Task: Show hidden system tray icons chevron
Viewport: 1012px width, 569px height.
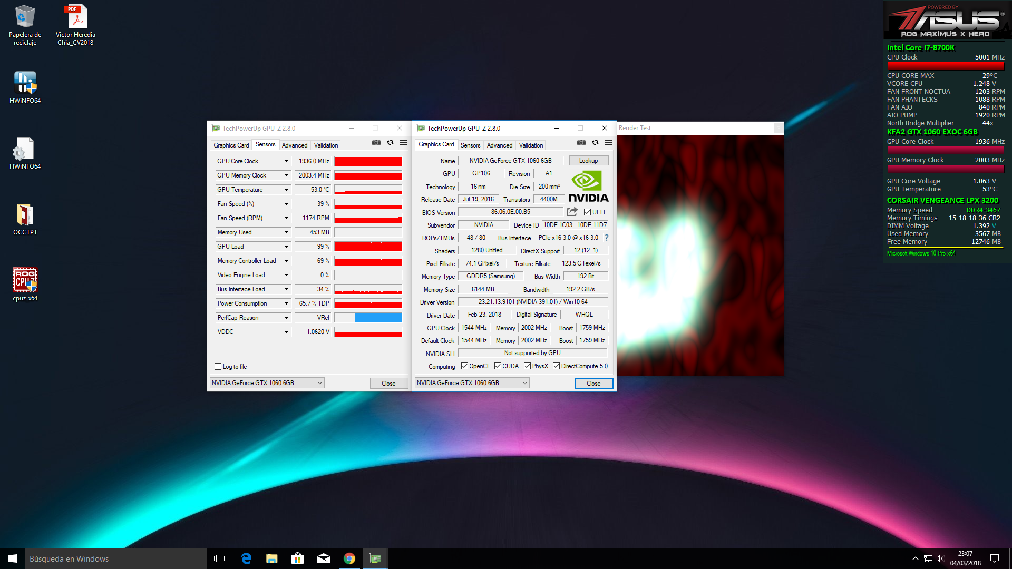Action: coord(915,558)
